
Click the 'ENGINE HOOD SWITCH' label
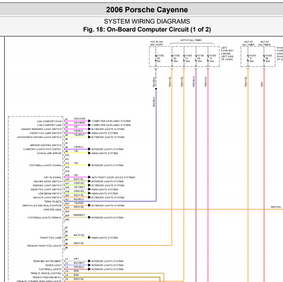(x=47, y=181)
